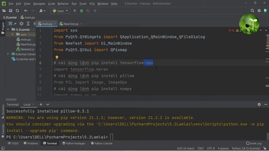Select Newtest.ui in project tree

(x=25, y=49)
